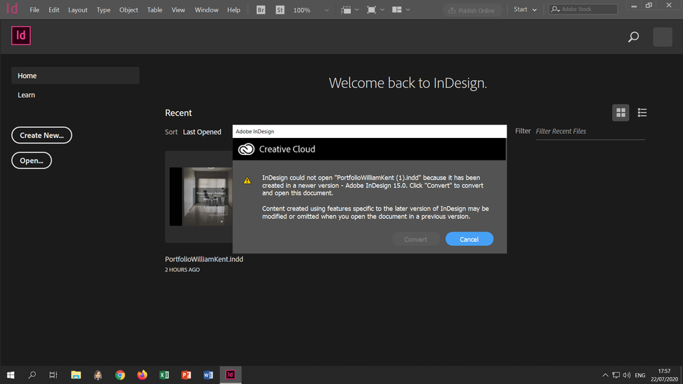Open the Window menu

tap(206, 10)
